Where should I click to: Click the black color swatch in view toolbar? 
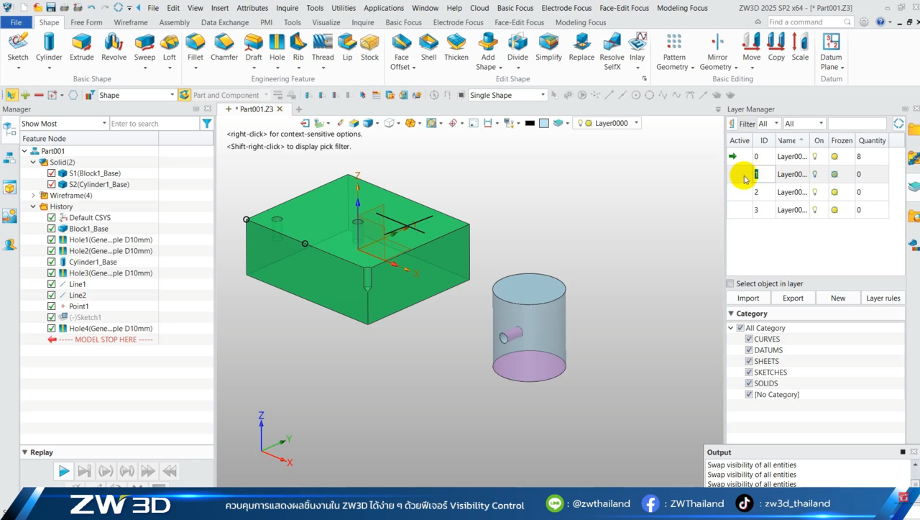pyautogui.click(x=530, y=123)
